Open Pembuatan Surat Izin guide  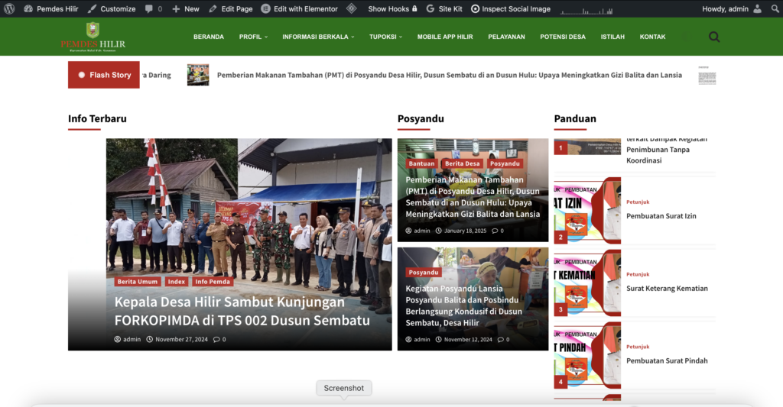click(x=661, y=216)
